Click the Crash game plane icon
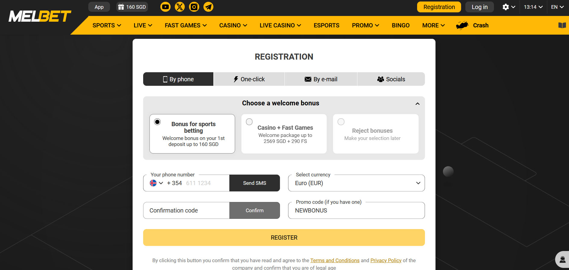 click(x=462, y=25)
